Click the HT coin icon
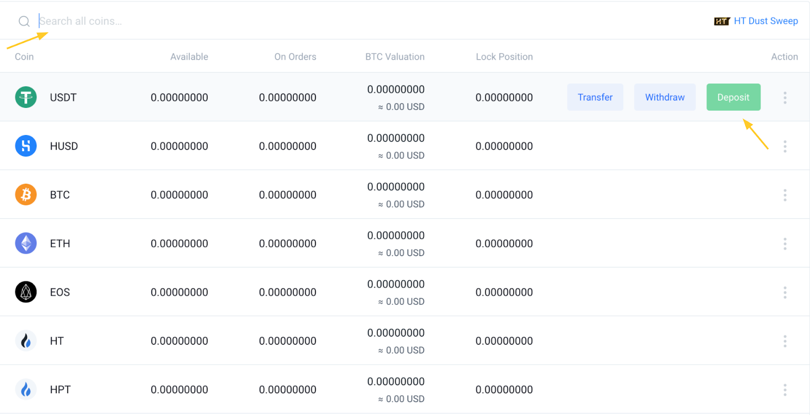The height and width of the screenshot is (415, 810). coord(26,341)
